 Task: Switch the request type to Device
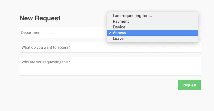click(119, 27)
